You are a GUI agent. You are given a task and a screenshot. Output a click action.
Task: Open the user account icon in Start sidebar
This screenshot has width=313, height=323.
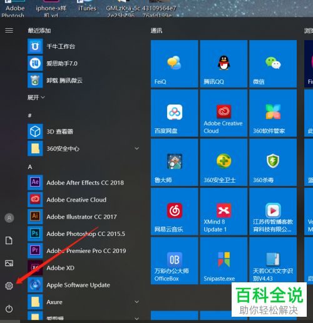click(9, 218)
